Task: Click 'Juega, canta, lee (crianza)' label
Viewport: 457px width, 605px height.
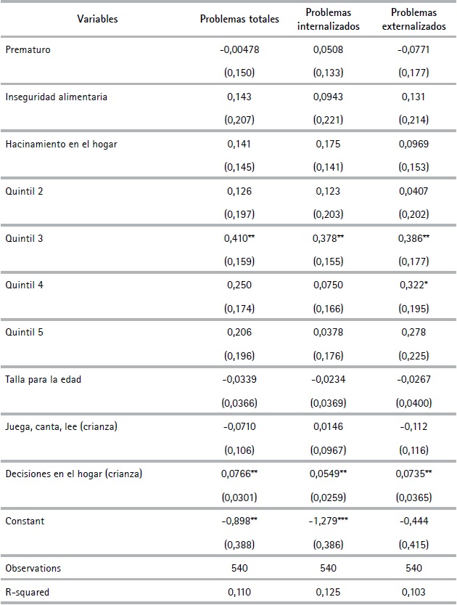Action: click(x=61, y=426)
